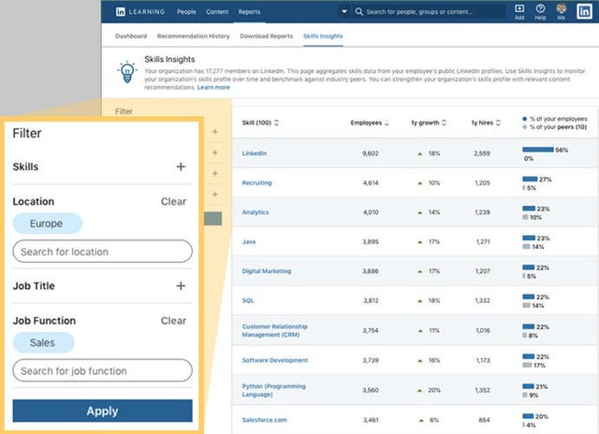Open the SQL skill link

pos(247,301)
